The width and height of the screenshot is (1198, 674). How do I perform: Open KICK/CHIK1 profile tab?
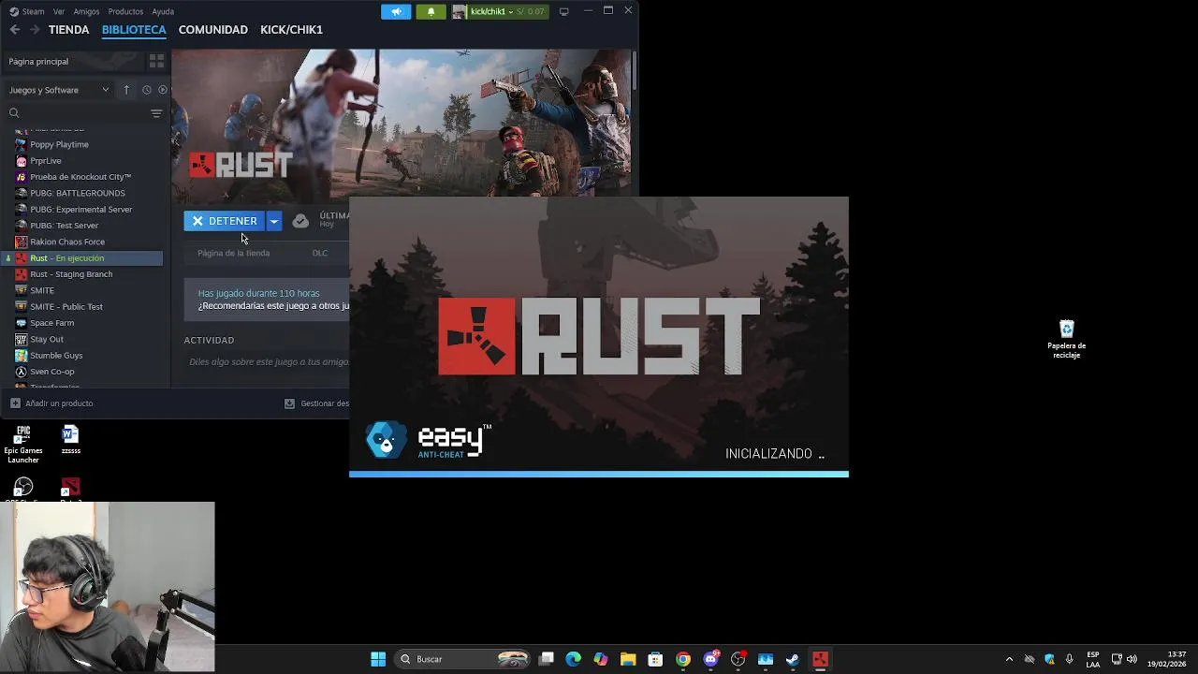point(291,30)
